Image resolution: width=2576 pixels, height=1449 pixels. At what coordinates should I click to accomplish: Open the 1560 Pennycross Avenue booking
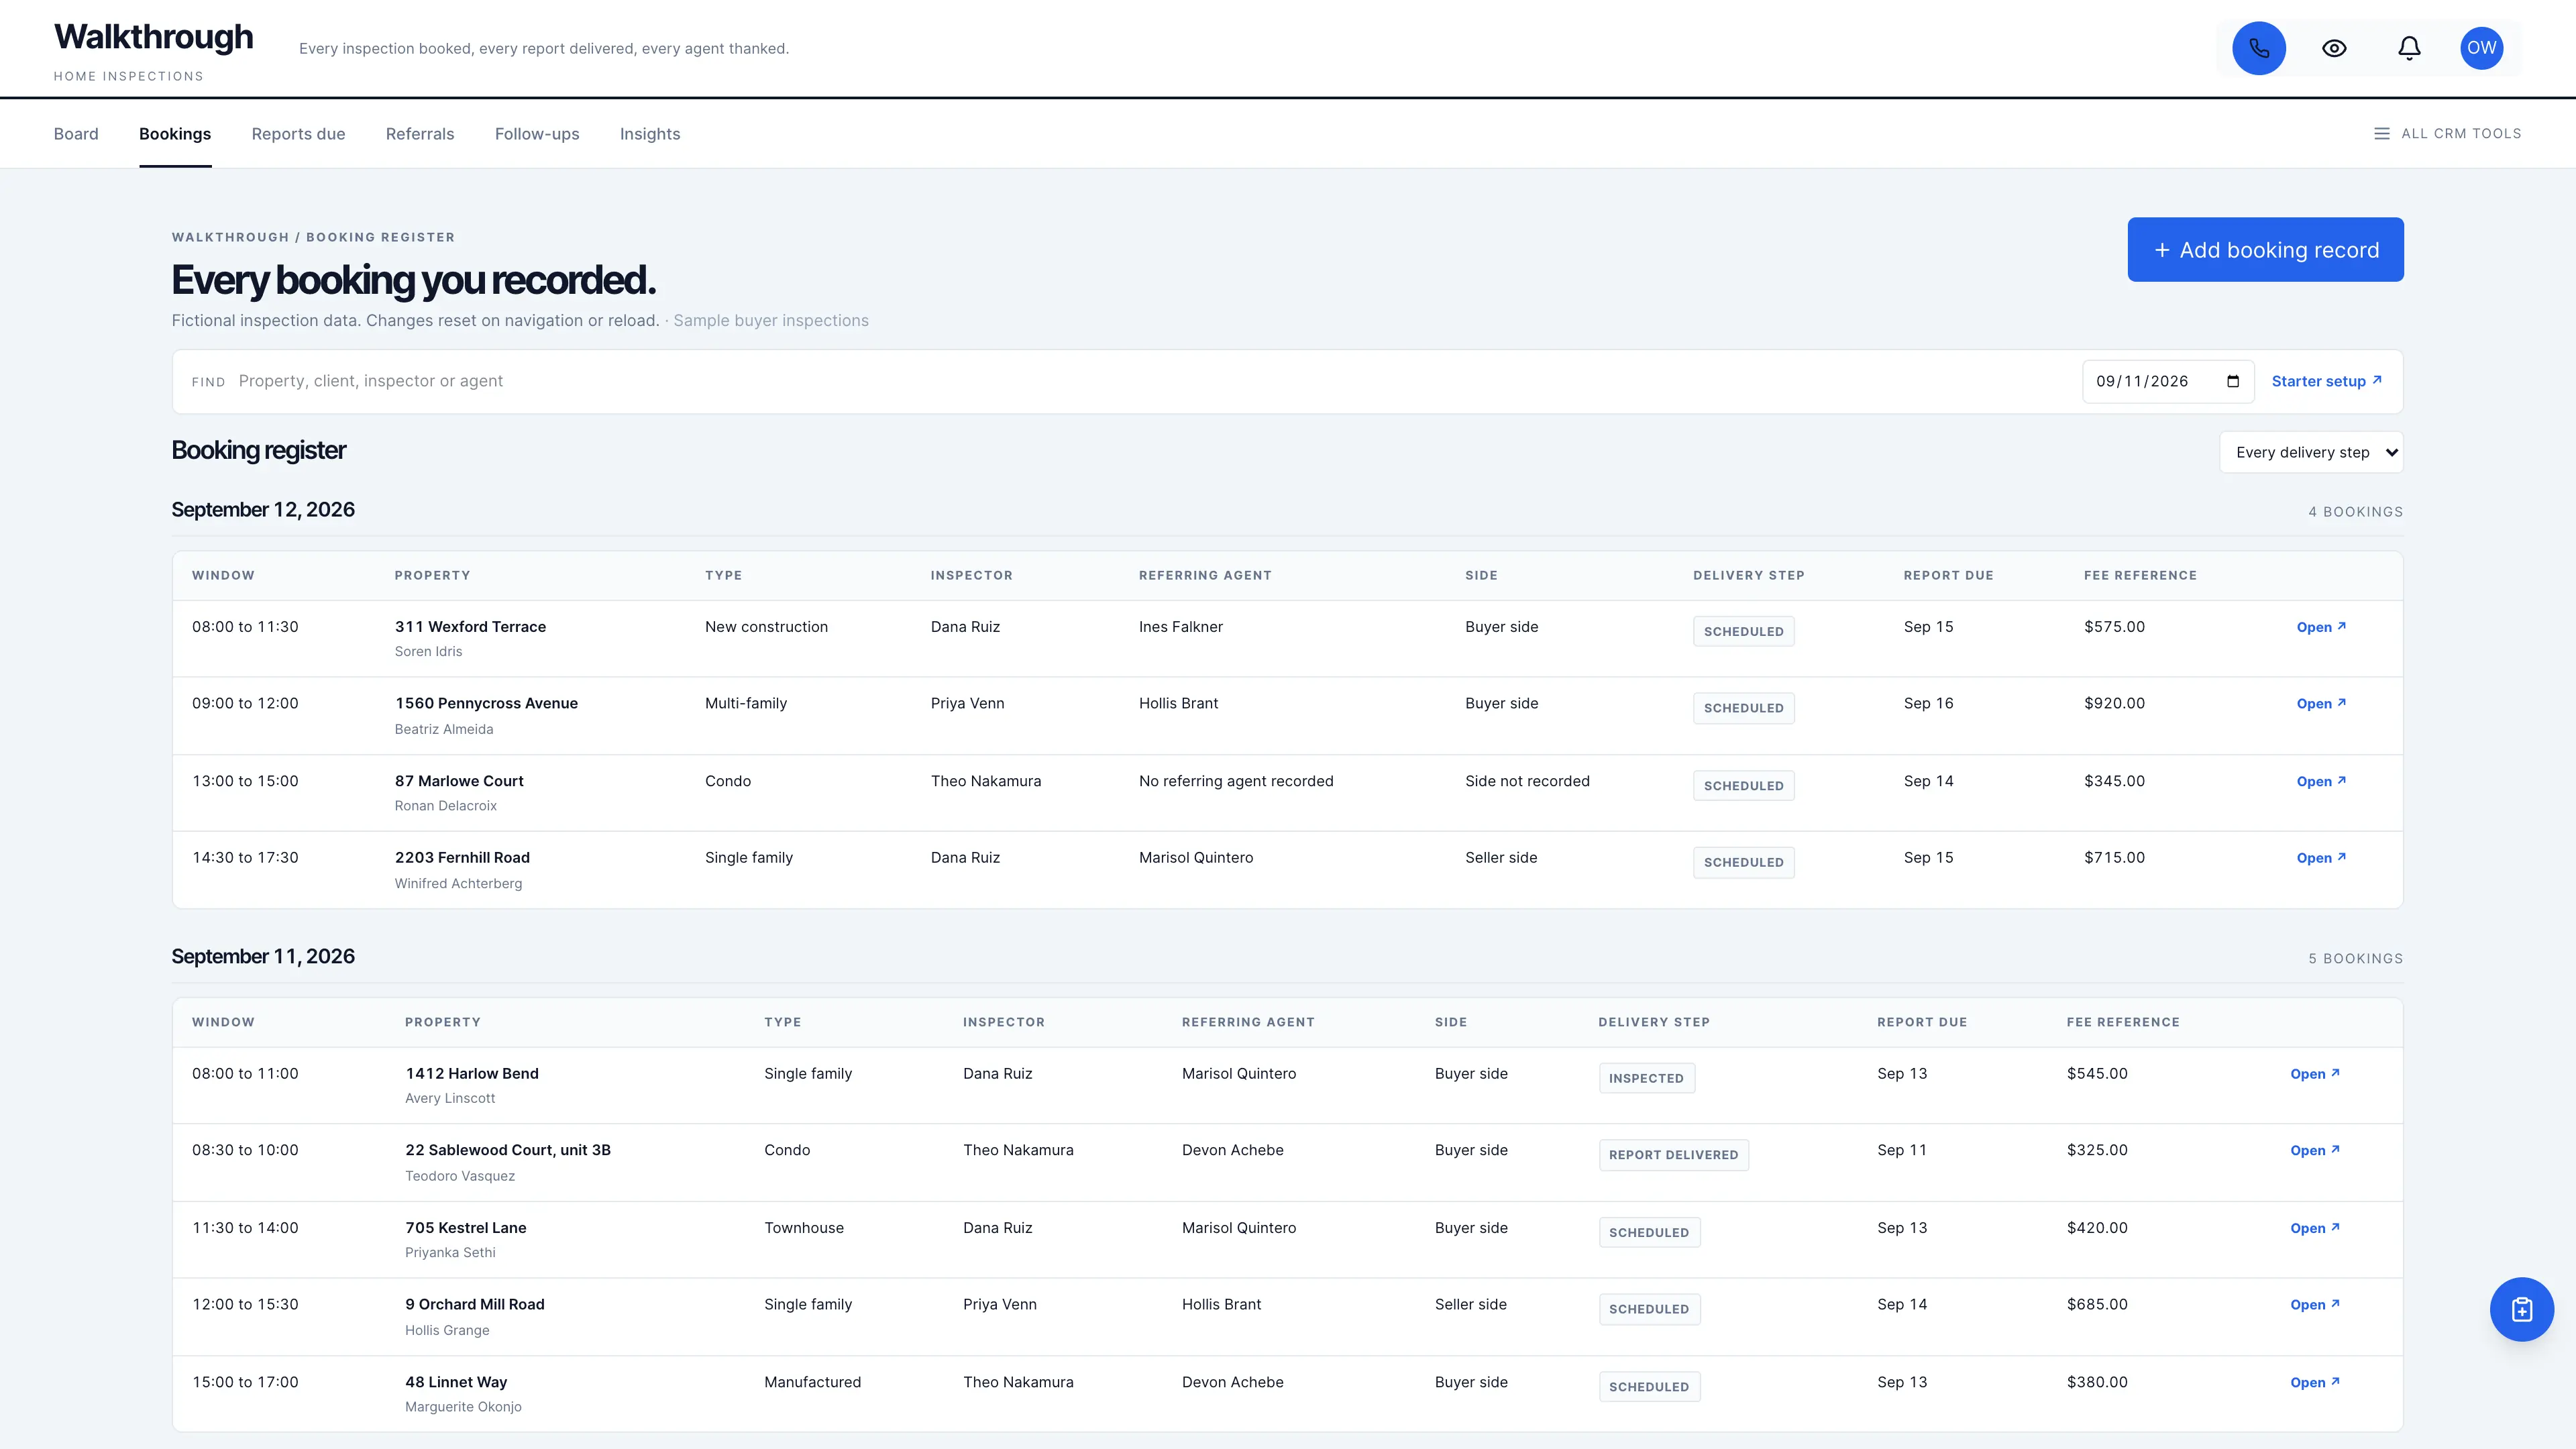pos(2320,704)
